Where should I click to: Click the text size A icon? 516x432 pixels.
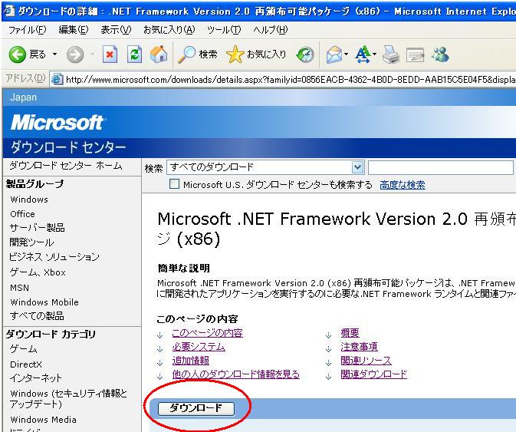[363, 54]
